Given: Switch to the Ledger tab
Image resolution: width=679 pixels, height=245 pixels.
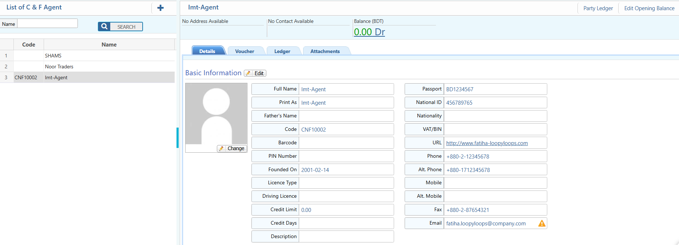Looking at the screenshot, I should coord(282,51).
